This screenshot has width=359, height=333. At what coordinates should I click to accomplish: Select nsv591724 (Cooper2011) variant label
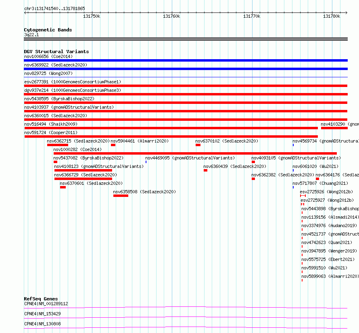(51, 132)
